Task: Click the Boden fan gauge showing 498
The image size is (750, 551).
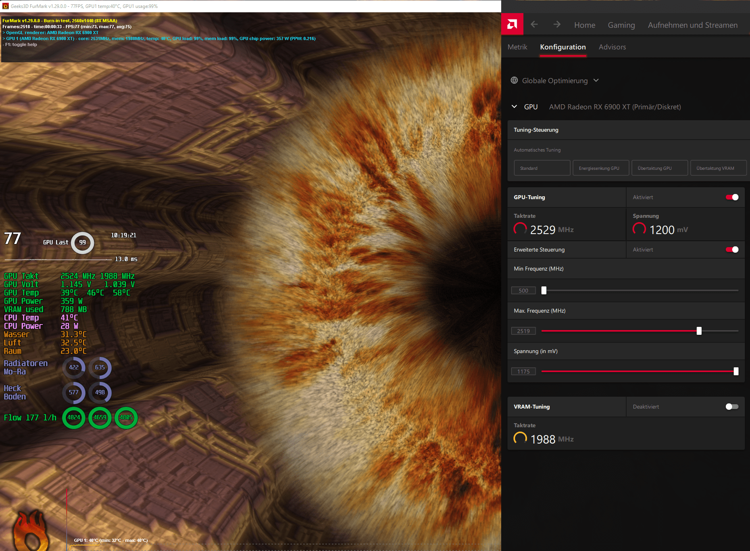Action: point(100,393)
